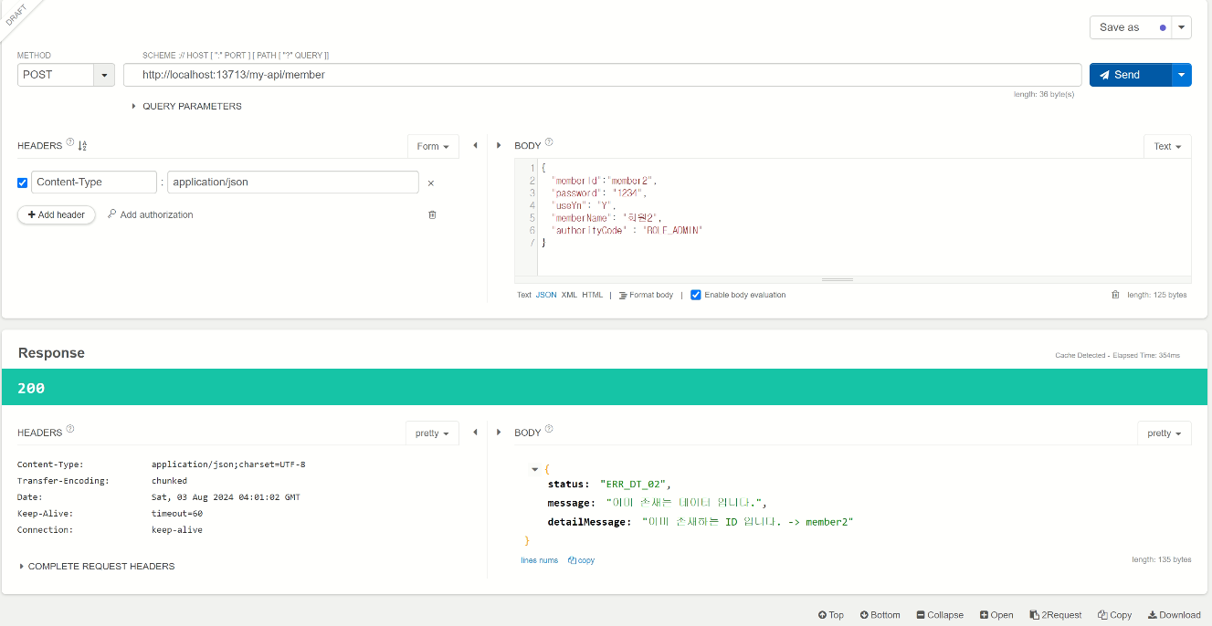Convert response using 2Request
1212x626 pixels.
[x=1056, y=615]
